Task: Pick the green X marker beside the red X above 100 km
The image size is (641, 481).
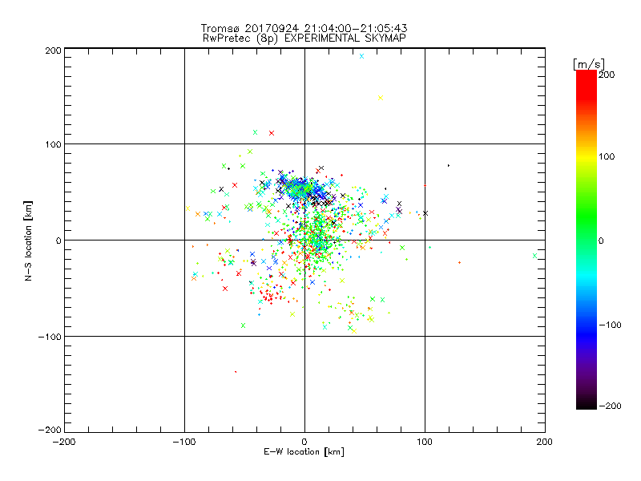Action: [255, 132]
